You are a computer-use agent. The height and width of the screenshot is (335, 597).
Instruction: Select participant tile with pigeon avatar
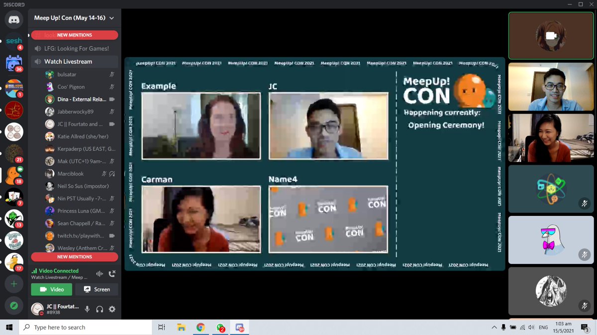tap(551, 240)
